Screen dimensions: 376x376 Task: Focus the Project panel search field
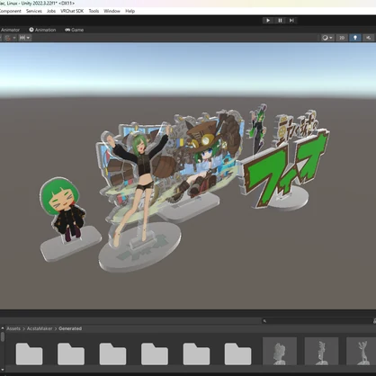(318, 321)
